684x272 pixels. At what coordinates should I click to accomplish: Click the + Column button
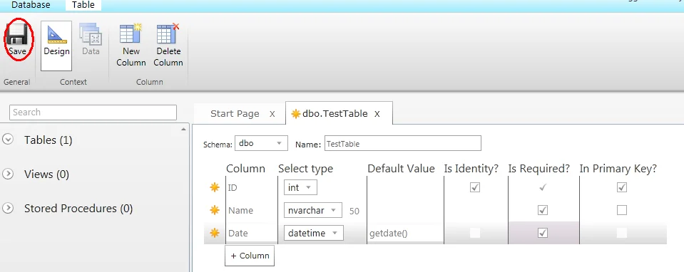[250, 256]
